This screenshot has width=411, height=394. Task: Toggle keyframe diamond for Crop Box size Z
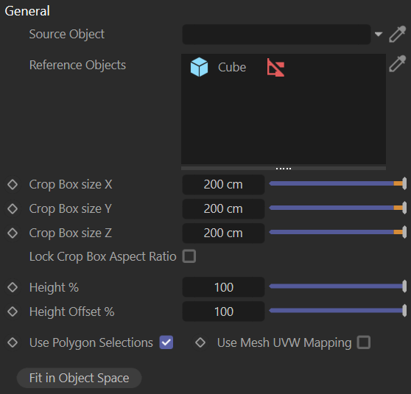click(x=13, y=233)
